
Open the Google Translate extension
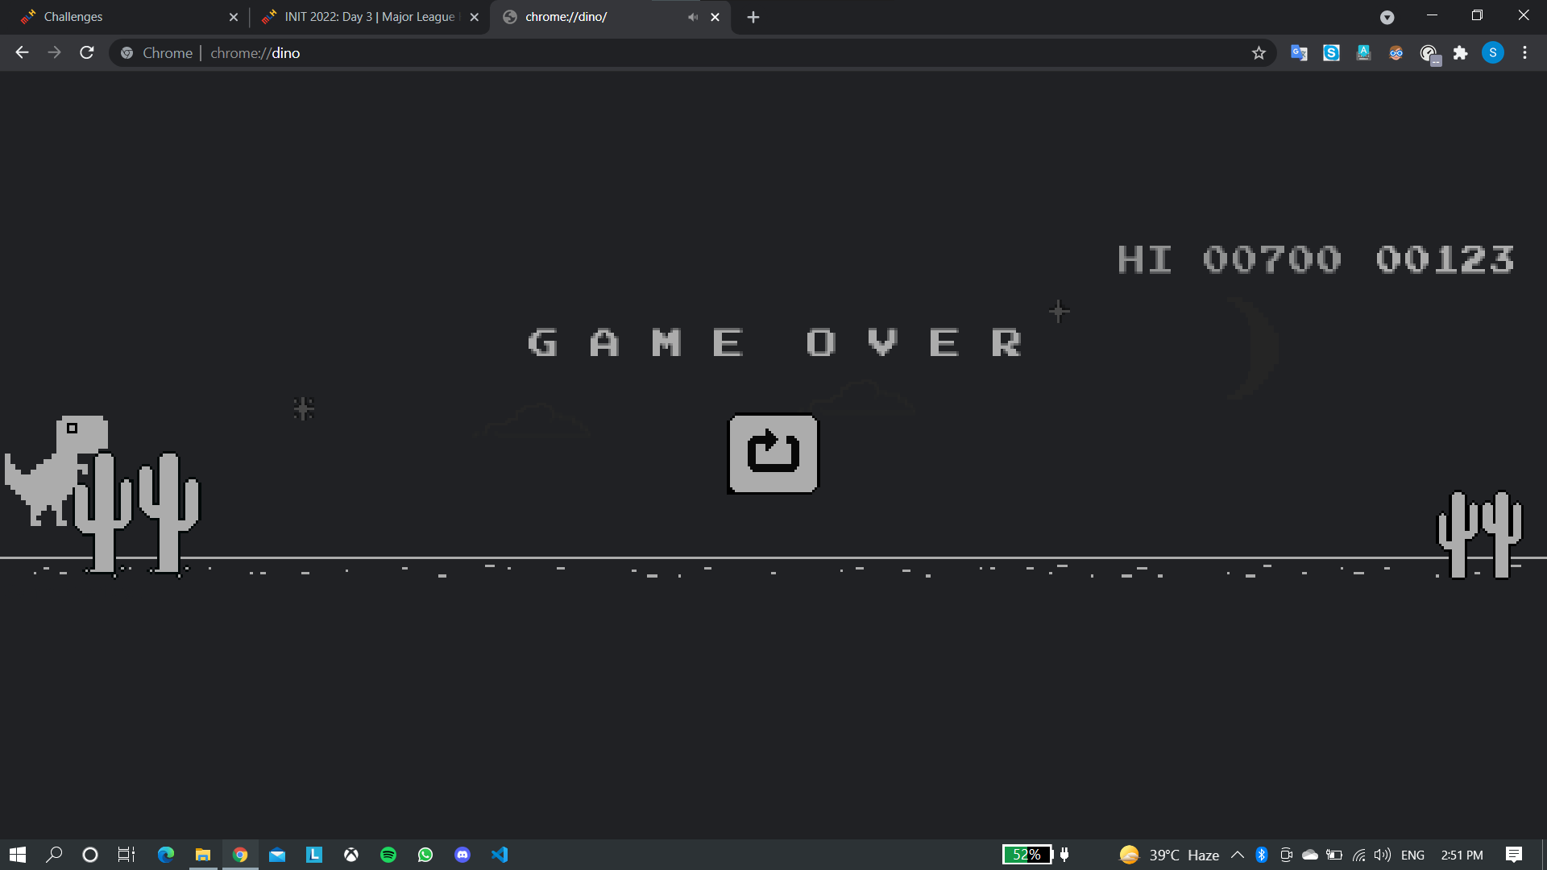pyautogui.click(x=1299, y=53)
